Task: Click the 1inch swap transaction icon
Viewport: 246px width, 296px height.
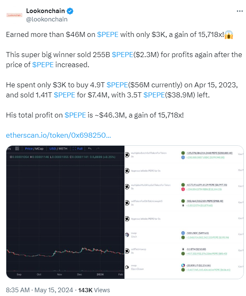Action: (127, 235)
